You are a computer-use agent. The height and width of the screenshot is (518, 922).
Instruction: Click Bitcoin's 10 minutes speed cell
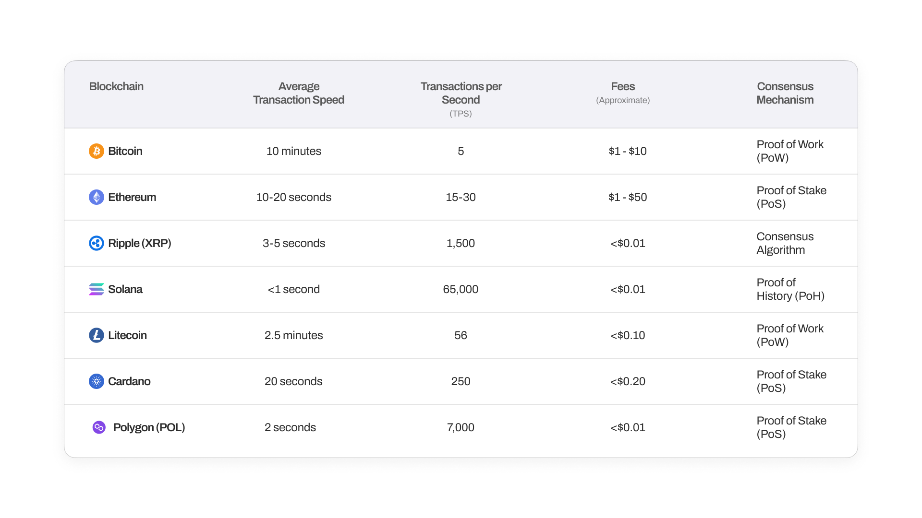(294, 151)
